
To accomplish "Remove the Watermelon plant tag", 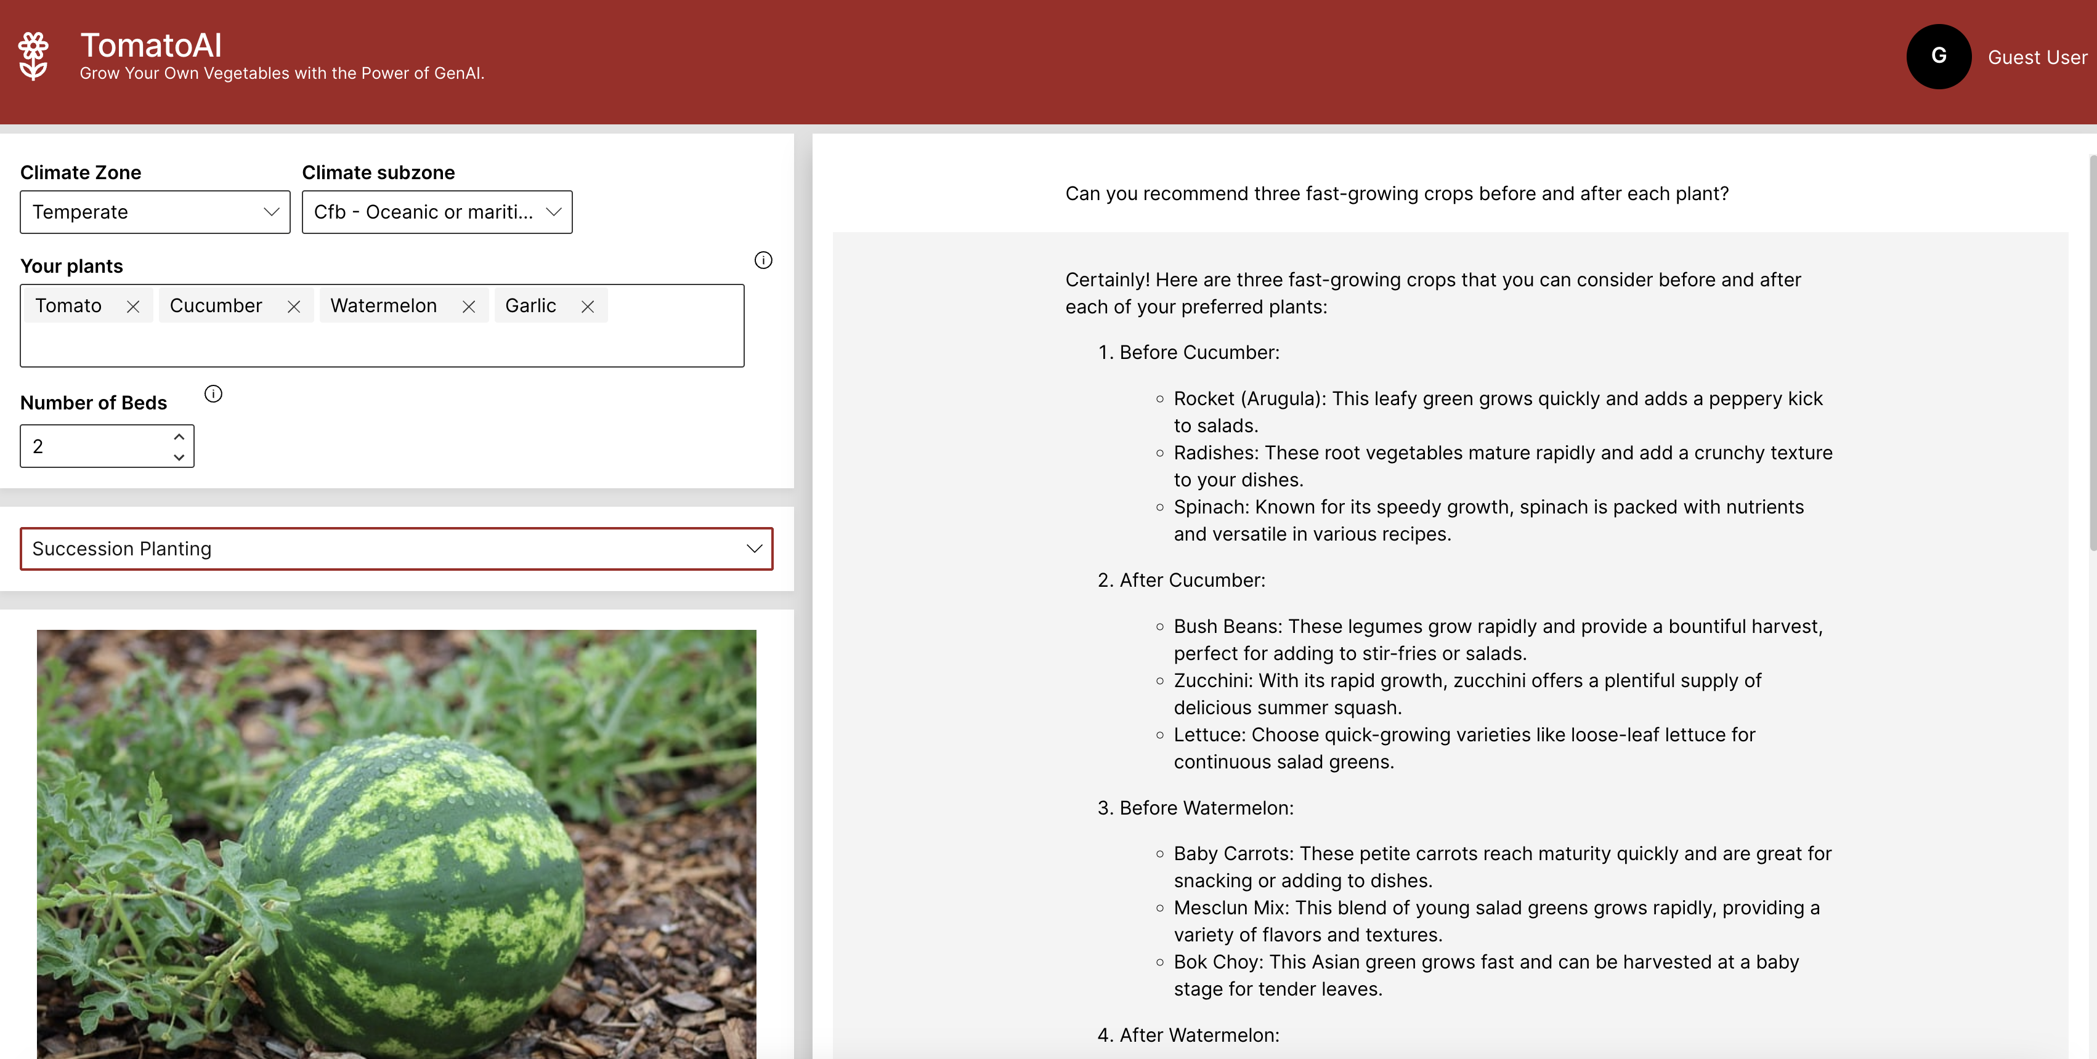I will click(469, 307).
